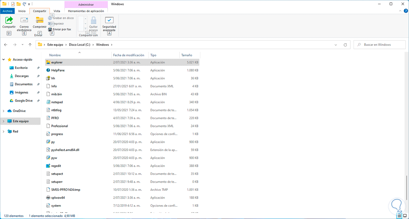
Task: Expand chevron after Disco Local (C:) in address bar
Action: pos(93,44)
